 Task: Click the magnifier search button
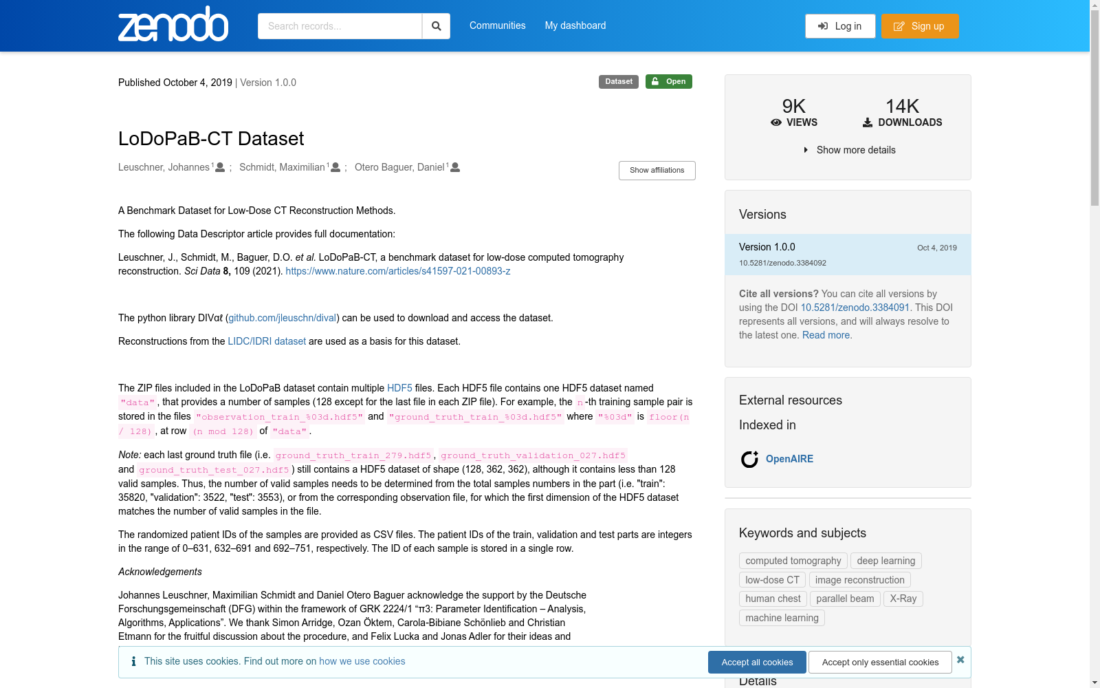pyautogui.click(x=436, y=26)
